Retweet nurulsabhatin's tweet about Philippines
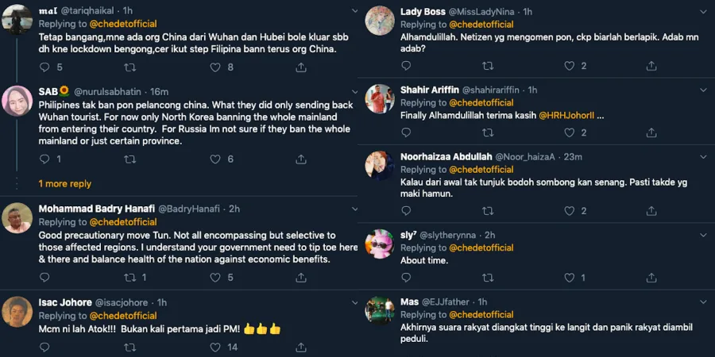The width and height of the screenshot is (715, 357). point(129,159)
